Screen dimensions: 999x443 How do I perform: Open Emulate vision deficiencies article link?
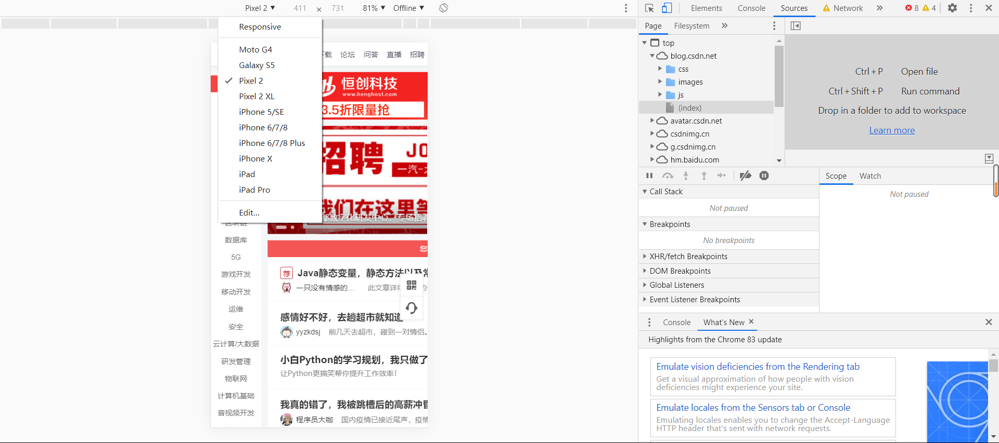point(758,367)
